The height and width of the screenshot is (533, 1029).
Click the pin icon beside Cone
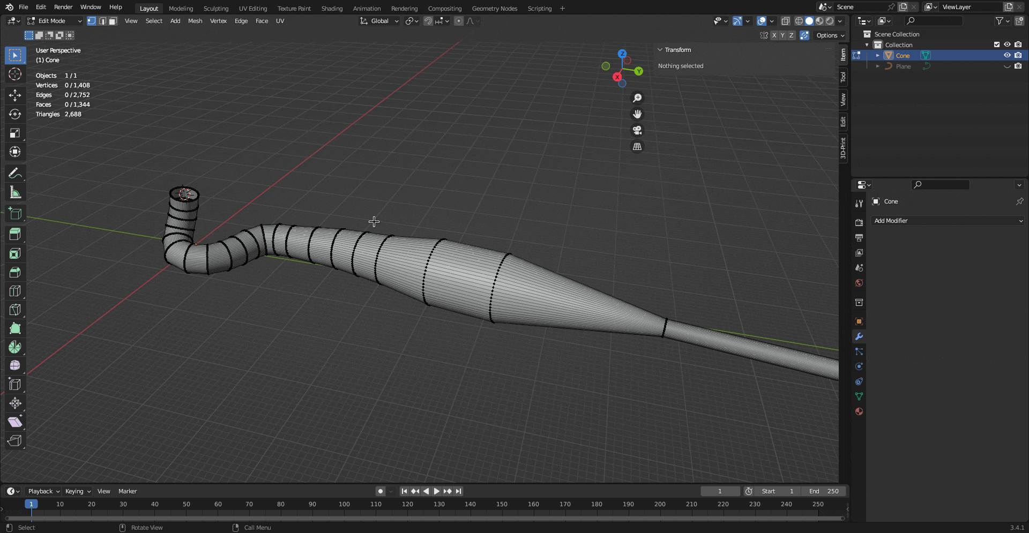pyautogui.click(x=1019, y=201)
